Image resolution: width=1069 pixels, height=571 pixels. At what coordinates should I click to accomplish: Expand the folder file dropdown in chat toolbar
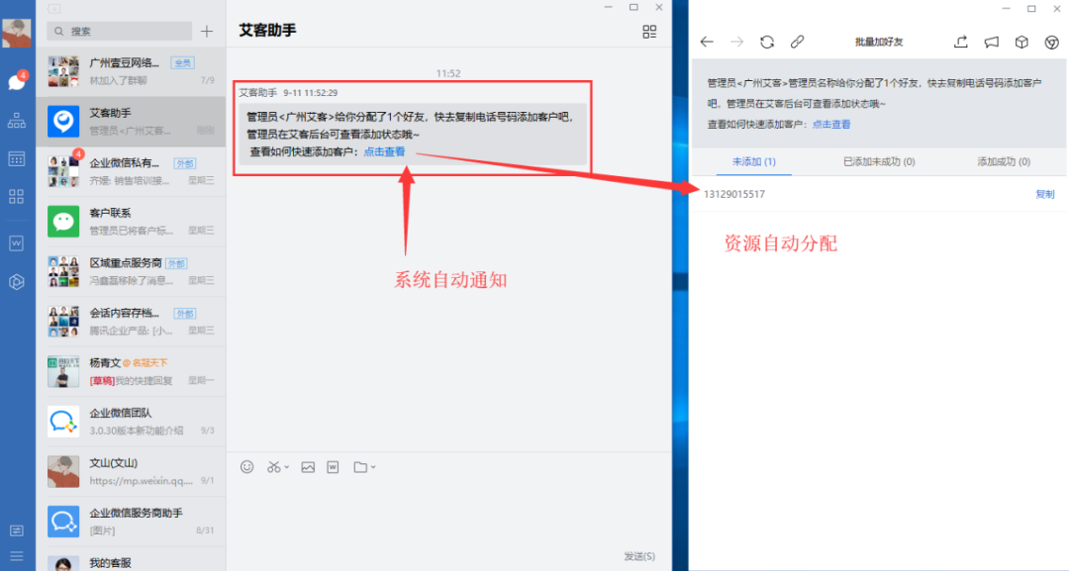coord(373,467)
